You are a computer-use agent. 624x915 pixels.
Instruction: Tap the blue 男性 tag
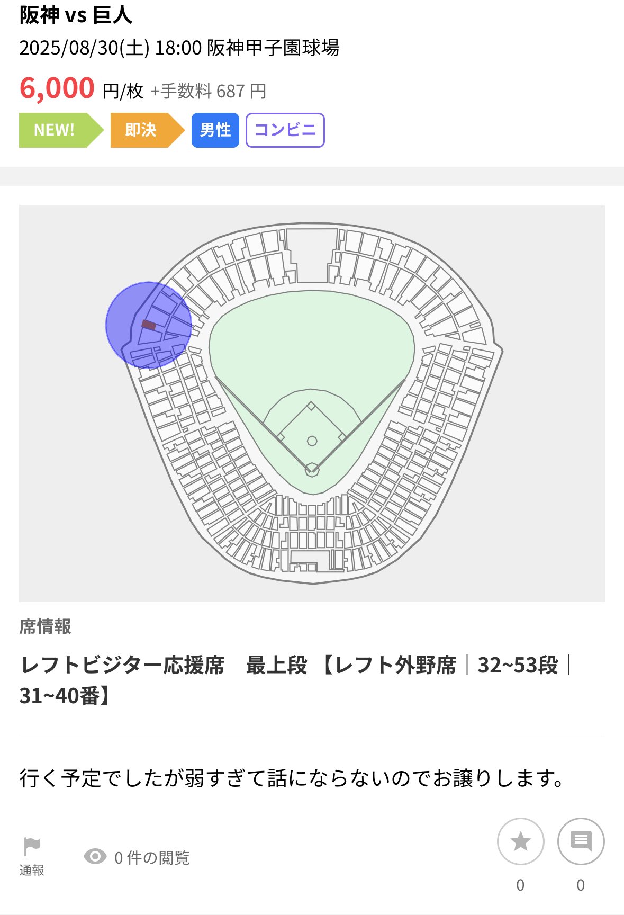click(215, 130)
